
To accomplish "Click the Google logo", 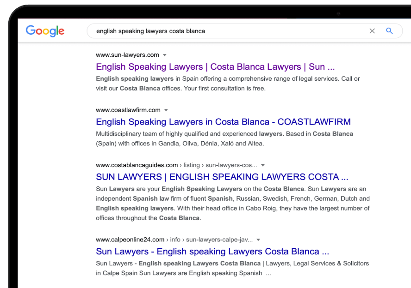I will [45, 31].
